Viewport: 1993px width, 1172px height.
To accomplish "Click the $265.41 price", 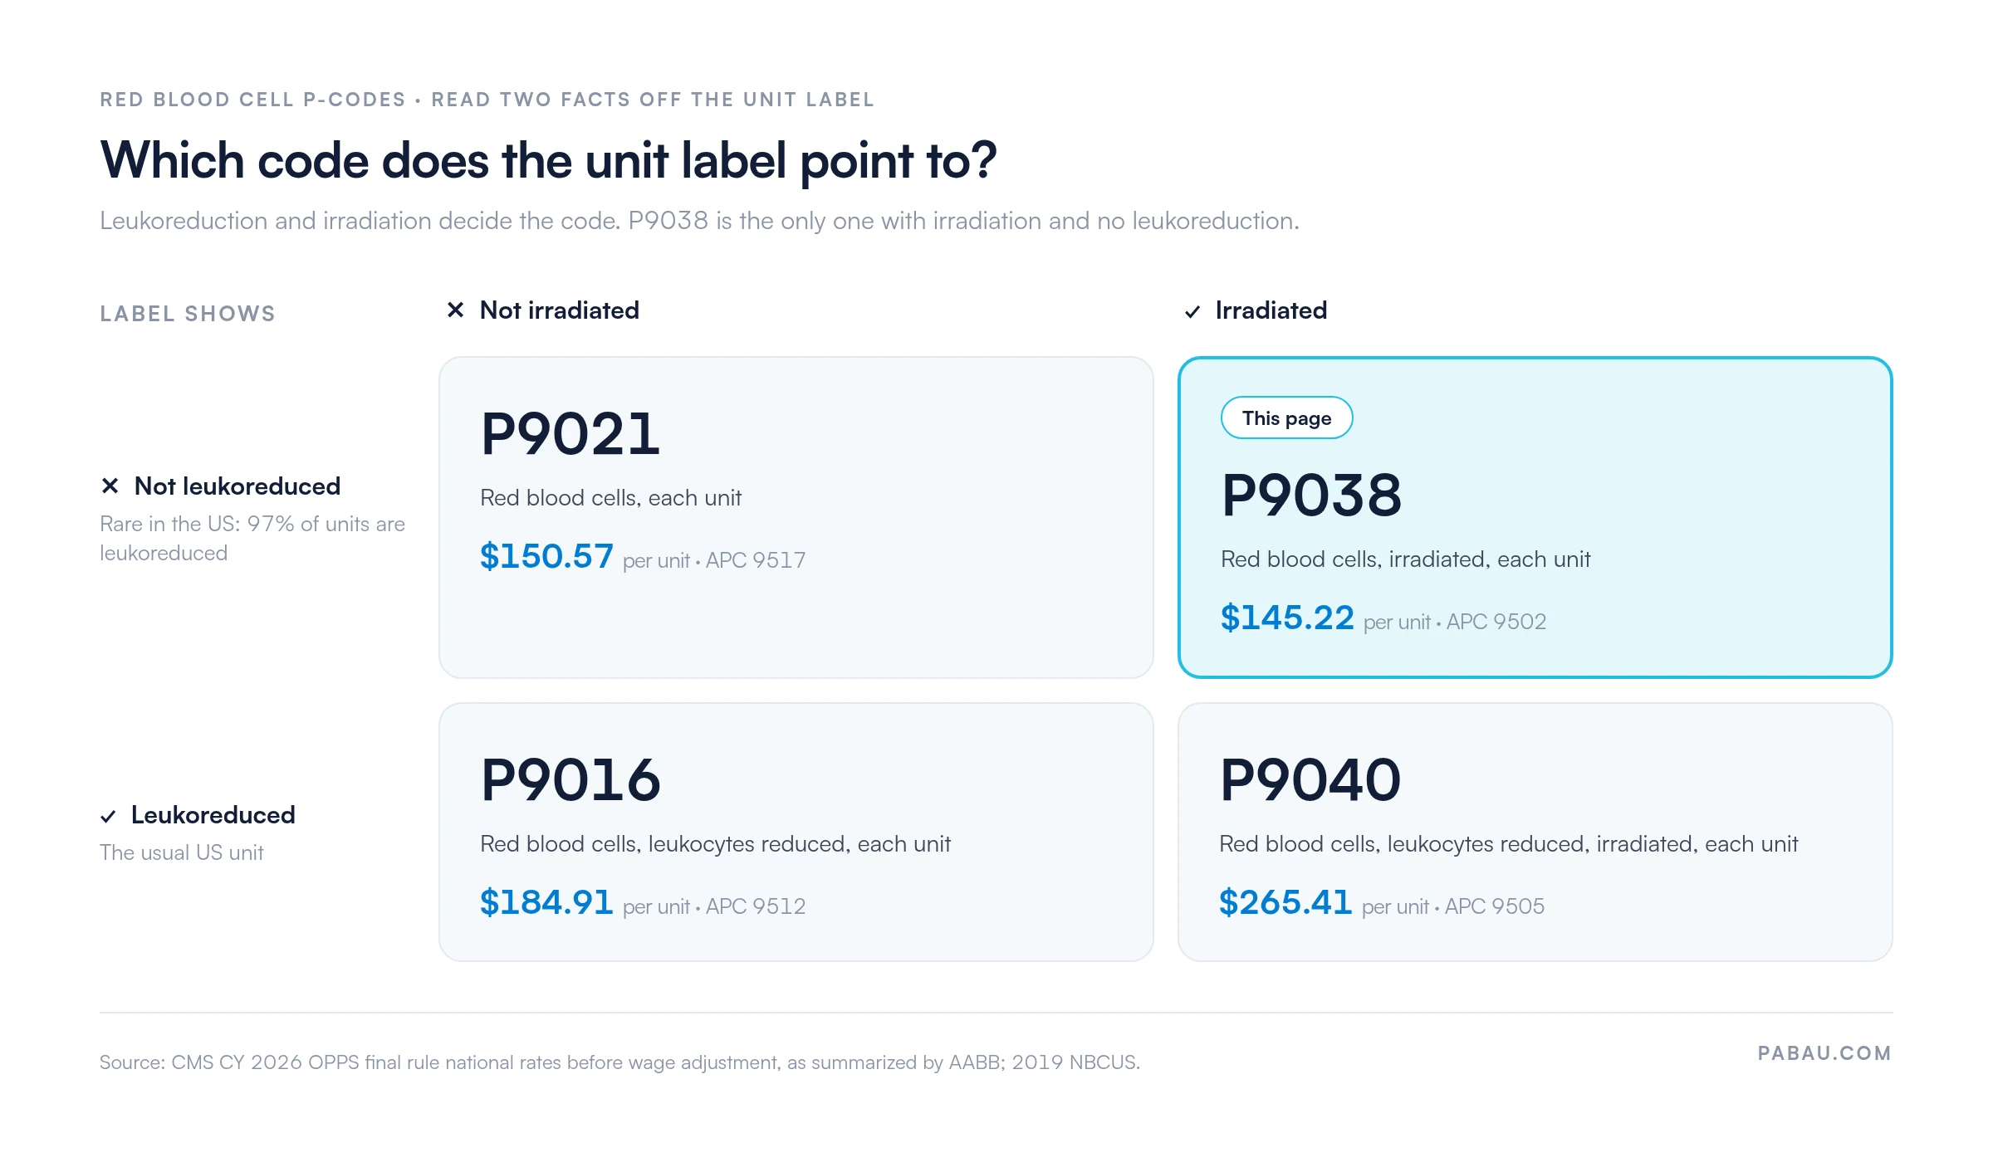I will tap(1285, 902).
